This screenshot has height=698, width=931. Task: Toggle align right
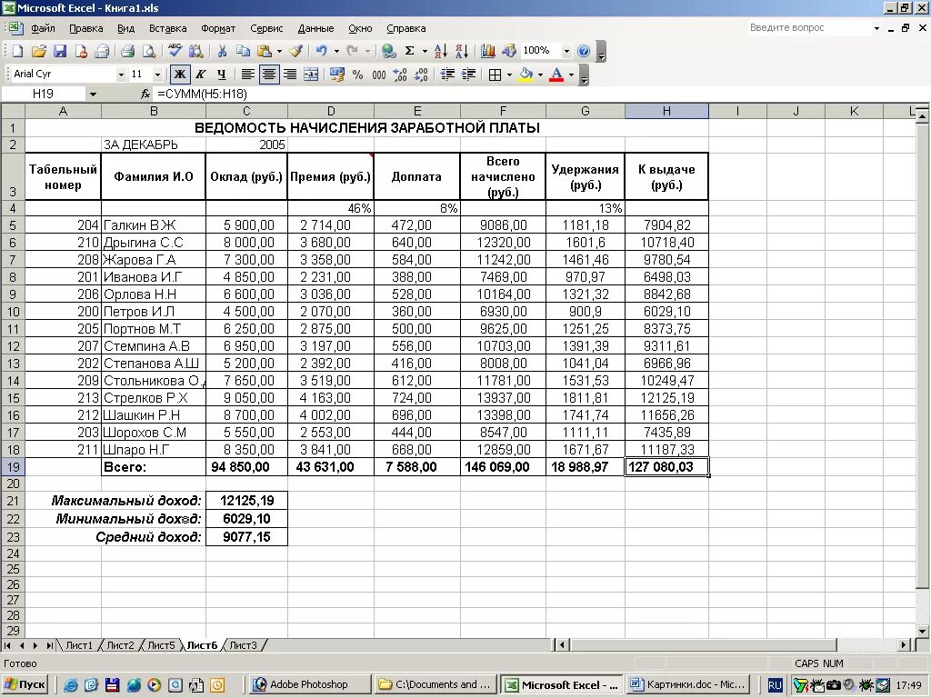[x=290, y=75]
